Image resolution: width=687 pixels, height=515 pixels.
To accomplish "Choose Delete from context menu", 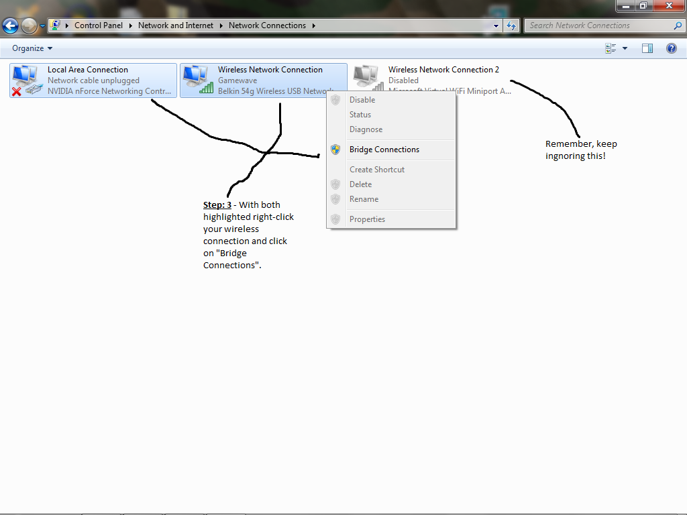I will [x=391, y=184].
